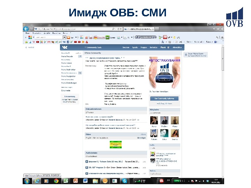Click the VK bookmark in the favorites bar

pos(64,42)
